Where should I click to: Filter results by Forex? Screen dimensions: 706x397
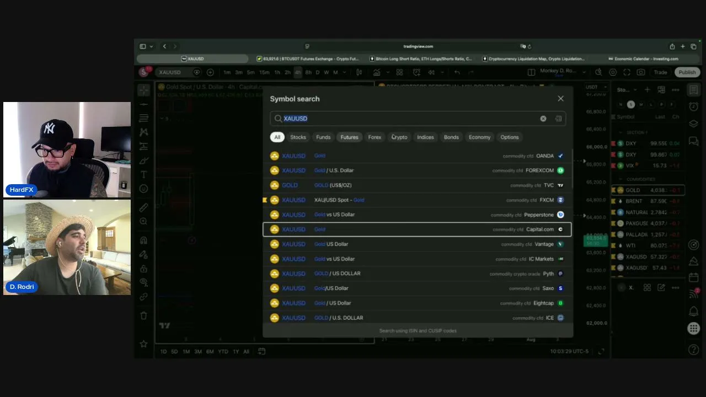[375, 137]
